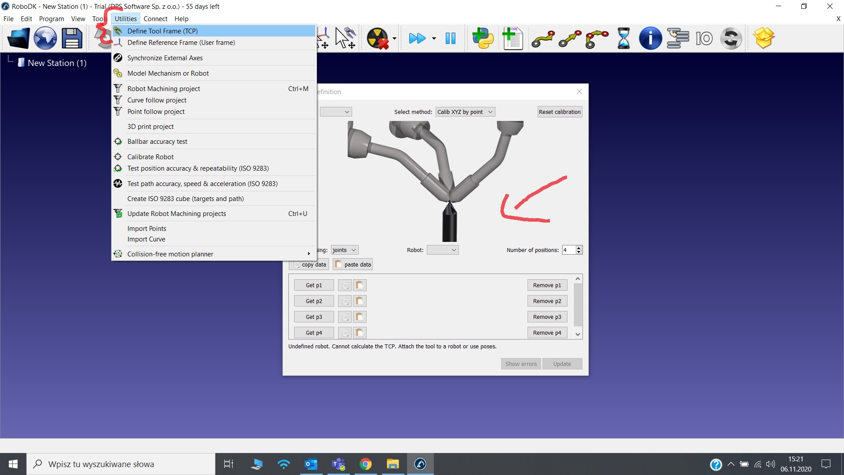The height and width of the screenshot is (475, 844).
Task: Increase Number of positions with up arrow
Action: point(579,248)
